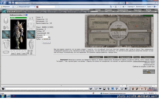Expand the Страница browser dropdown
Screen dimensions: 159x99
(131, 7)
